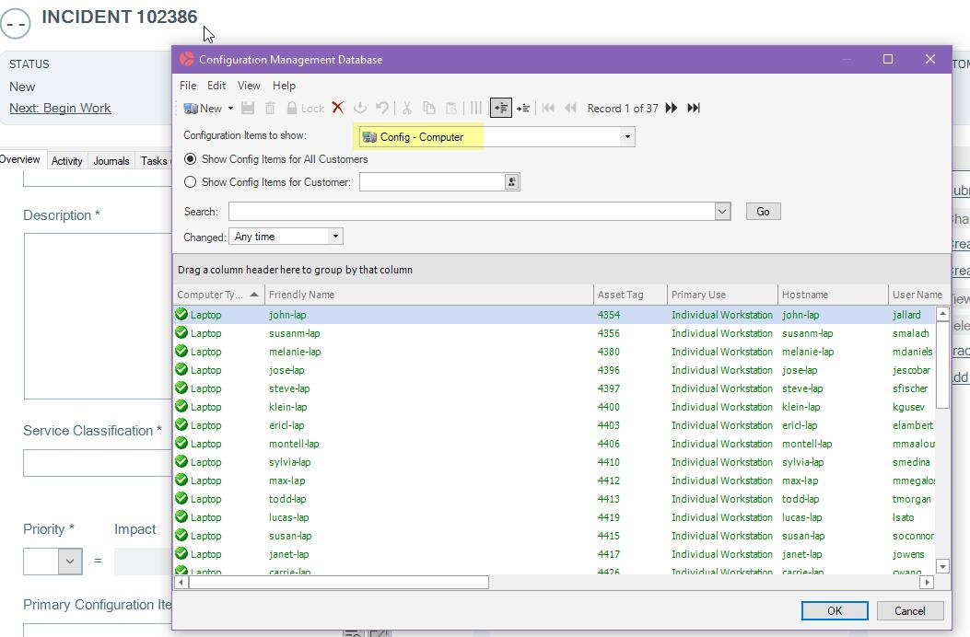Open the Configuration Items to show dropdown
The image size is (970, 637).
pos(627,137)
